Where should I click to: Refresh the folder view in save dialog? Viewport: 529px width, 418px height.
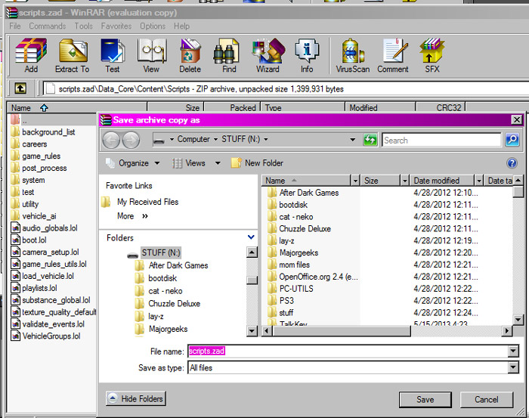coord(370,140)
